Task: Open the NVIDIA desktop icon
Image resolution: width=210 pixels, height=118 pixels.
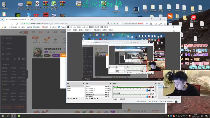Action: [x=18, y=15]
